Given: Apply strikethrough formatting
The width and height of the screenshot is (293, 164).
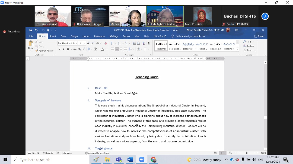Looking at the screenshot, I should point(75,49).
